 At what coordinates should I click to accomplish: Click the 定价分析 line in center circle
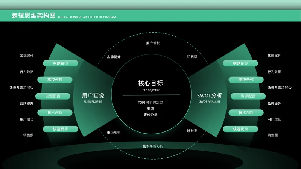(x=150, y=115)
